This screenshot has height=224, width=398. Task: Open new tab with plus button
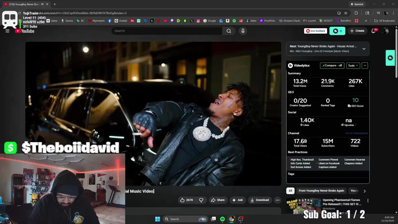click(x=54, y=4)
